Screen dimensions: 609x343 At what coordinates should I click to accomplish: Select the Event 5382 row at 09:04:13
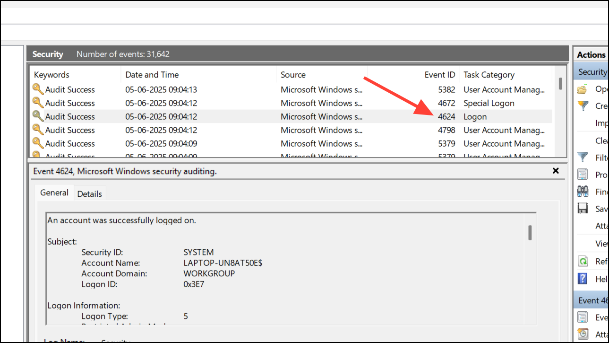(x=291, y=89)
